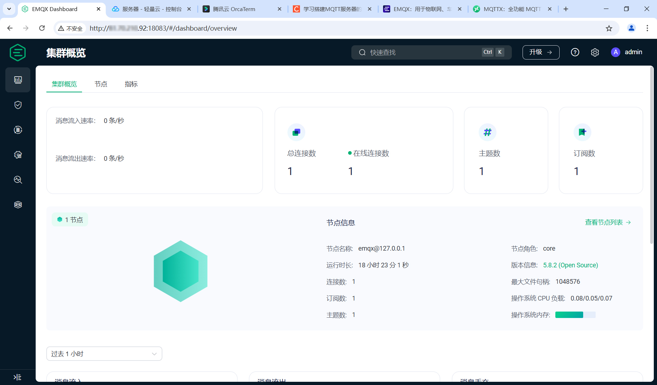Open the monitoring dashboard sidebar icon
The image size is (657, 385).
[18, 80]
